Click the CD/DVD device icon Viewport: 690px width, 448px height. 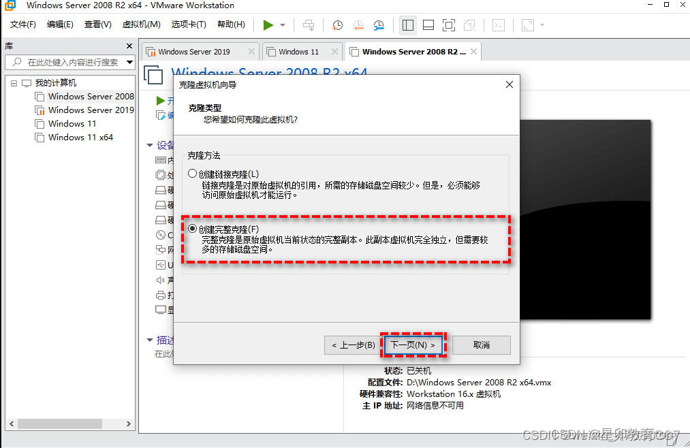coord(161,235)
